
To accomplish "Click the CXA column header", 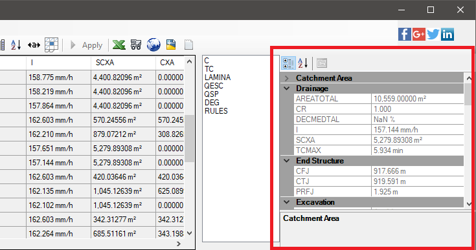I will (x=170, y=63).
